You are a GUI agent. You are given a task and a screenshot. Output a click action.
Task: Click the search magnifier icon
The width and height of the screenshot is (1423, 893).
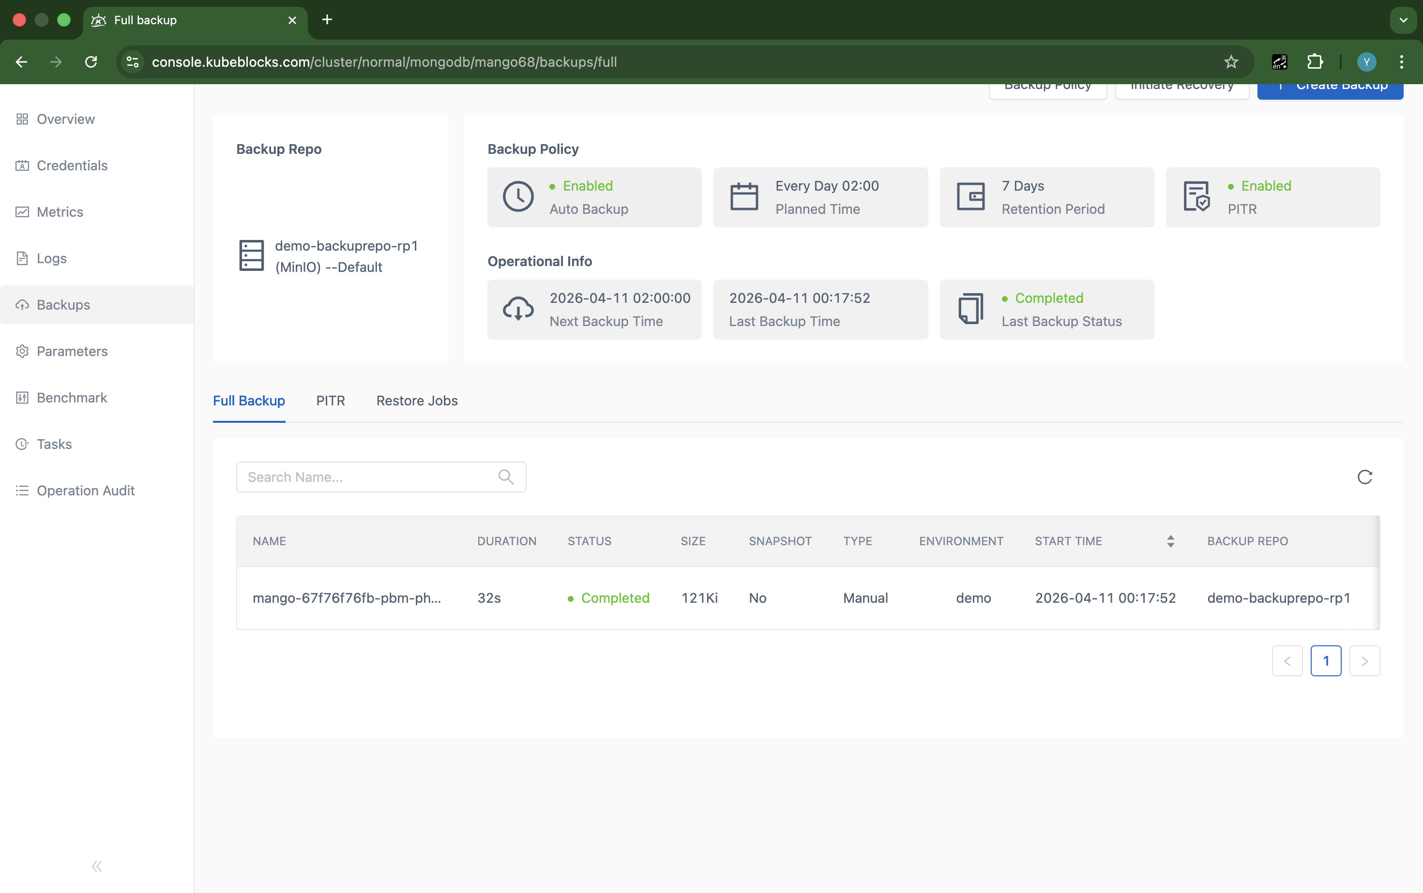[x=506, y=476]
